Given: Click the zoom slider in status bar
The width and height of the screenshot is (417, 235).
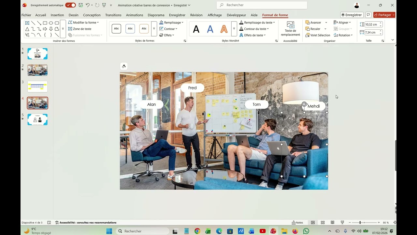Looking at the screenshot, I should click(x=364, y=223).
